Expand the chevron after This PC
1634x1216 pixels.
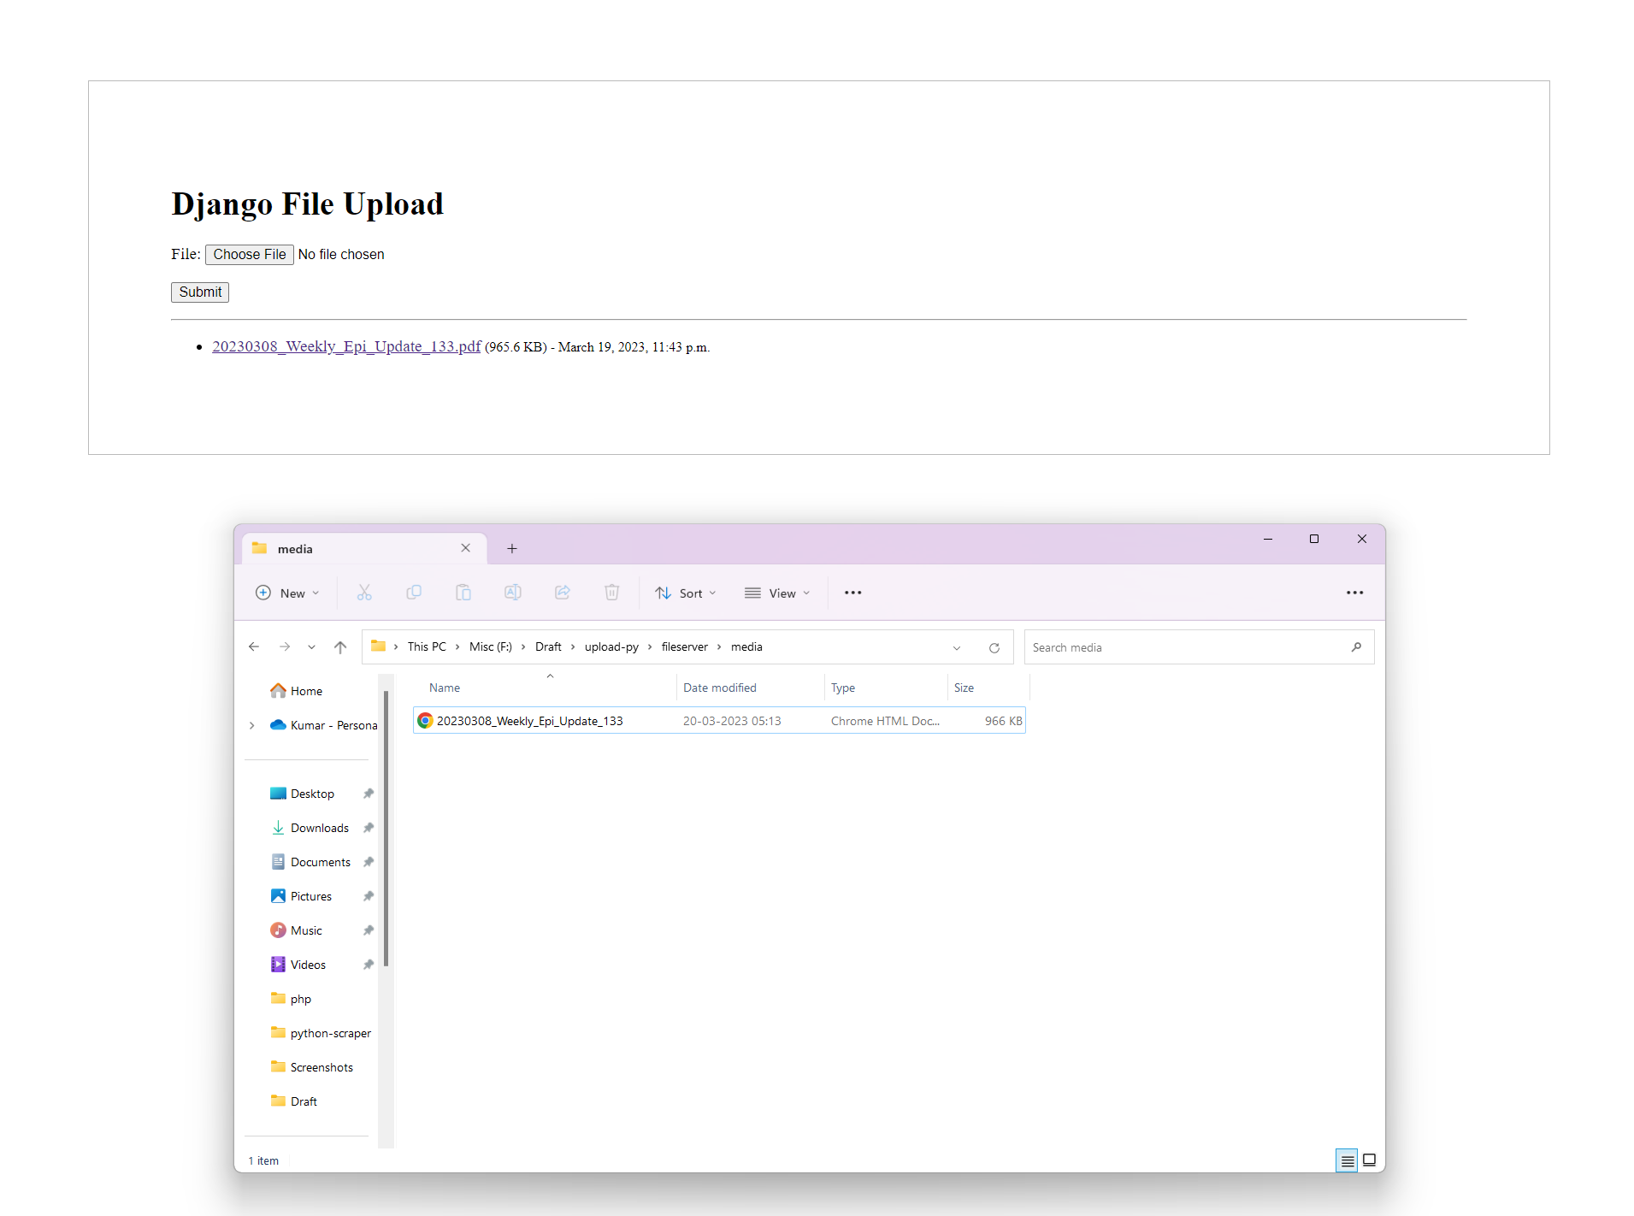(457, 647)
